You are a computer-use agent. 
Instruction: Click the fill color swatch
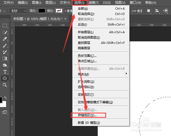[42, 11]
